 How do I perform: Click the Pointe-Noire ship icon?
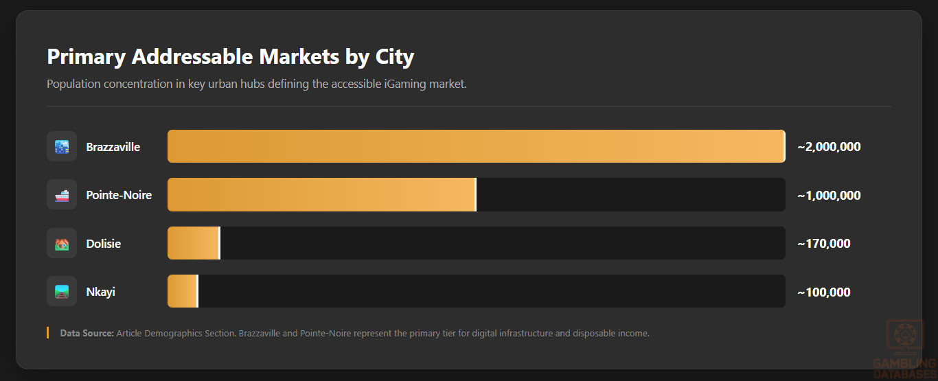coord(62,195)
